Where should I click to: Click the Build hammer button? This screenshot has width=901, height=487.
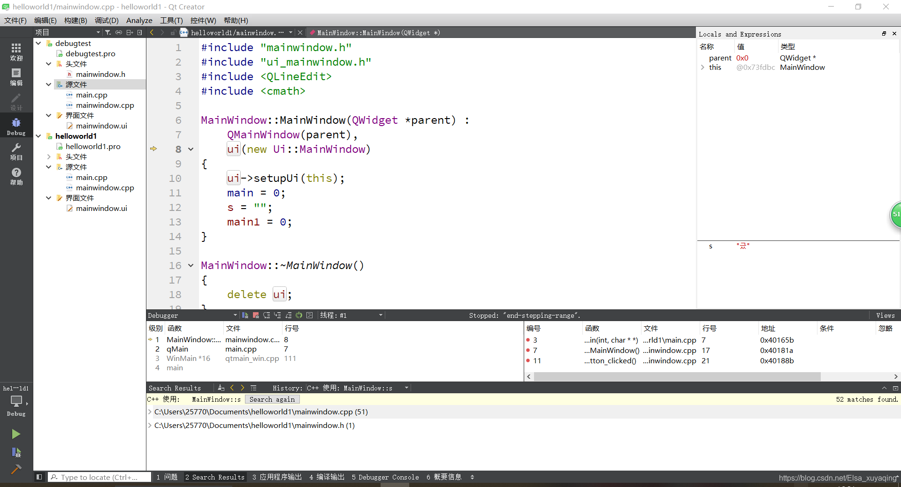[x=16, y=469]
